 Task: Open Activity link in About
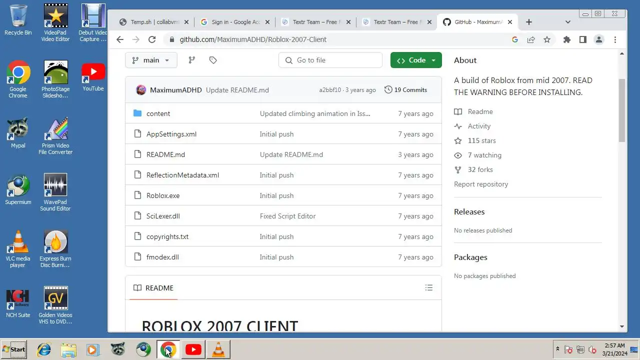472,126
